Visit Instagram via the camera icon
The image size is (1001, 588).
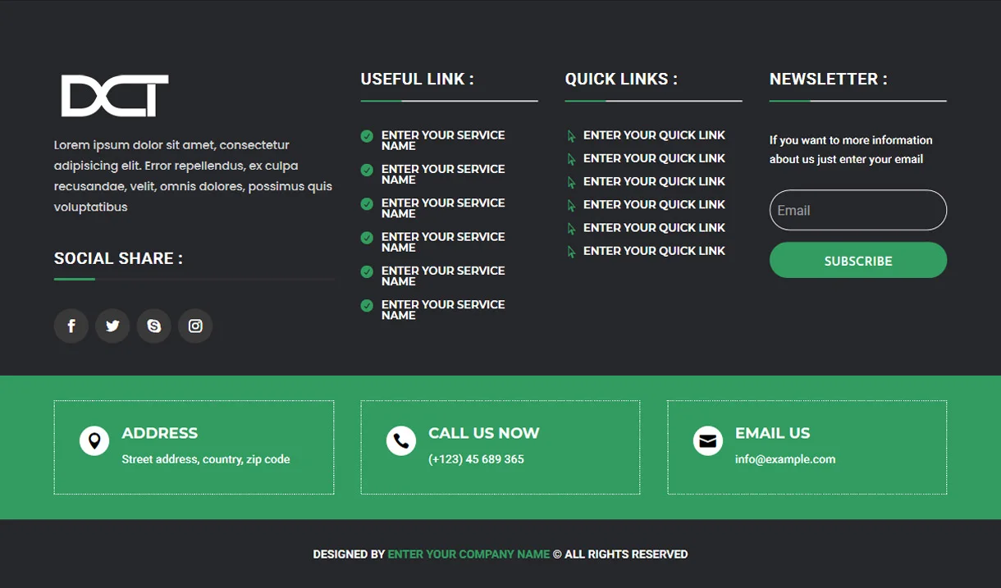click(195, 326)
